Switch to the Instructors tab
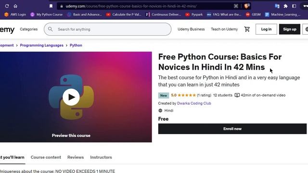The image size is (308, 173). click(x=101, y=157)
